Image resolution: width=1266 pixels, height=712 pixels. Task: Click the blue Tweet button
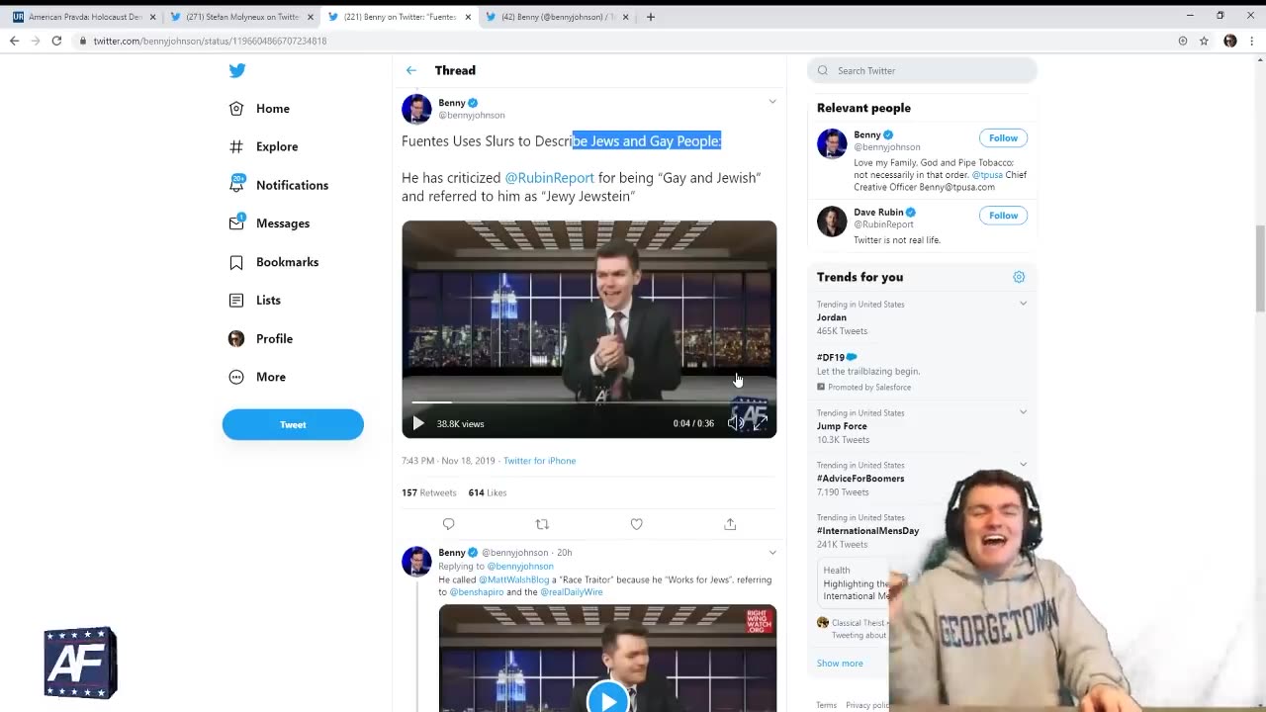pyautogui.click(x=293, y=424)
